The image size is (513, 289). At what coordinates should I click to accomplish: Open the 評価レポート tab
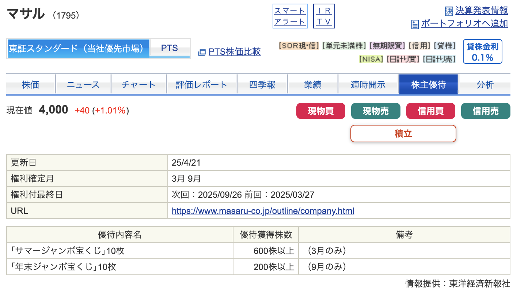(202, 85)
